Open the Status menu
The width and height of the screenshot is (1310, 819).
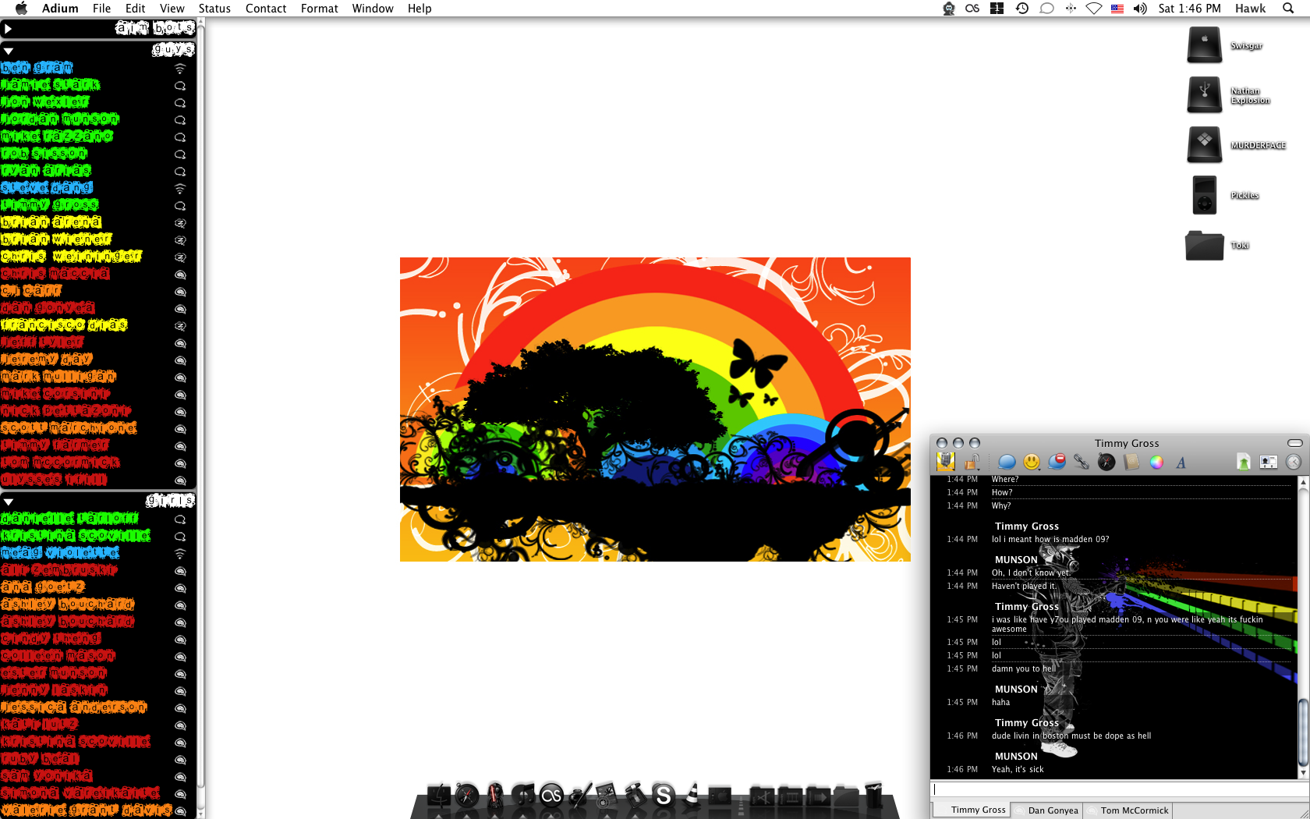[214, 9]
